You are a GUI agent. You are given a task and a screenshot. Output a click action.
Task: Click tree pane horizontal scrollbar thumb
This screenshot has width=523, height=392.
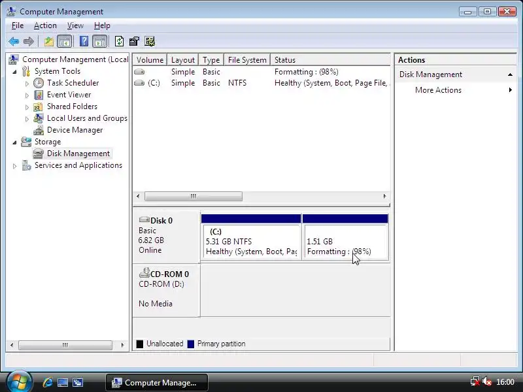pyautogui.click(x=65, y=345)
